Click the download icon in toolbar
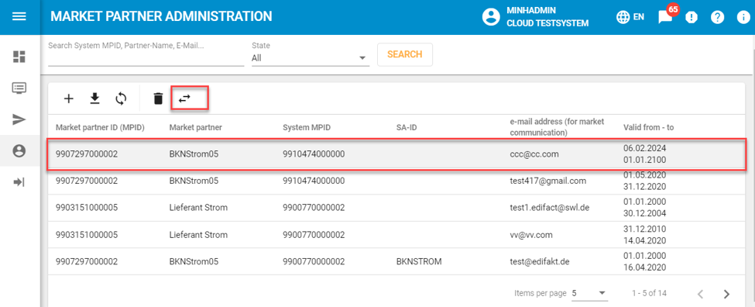Screen dimensions: 755x307 click(x=94, y=98)
